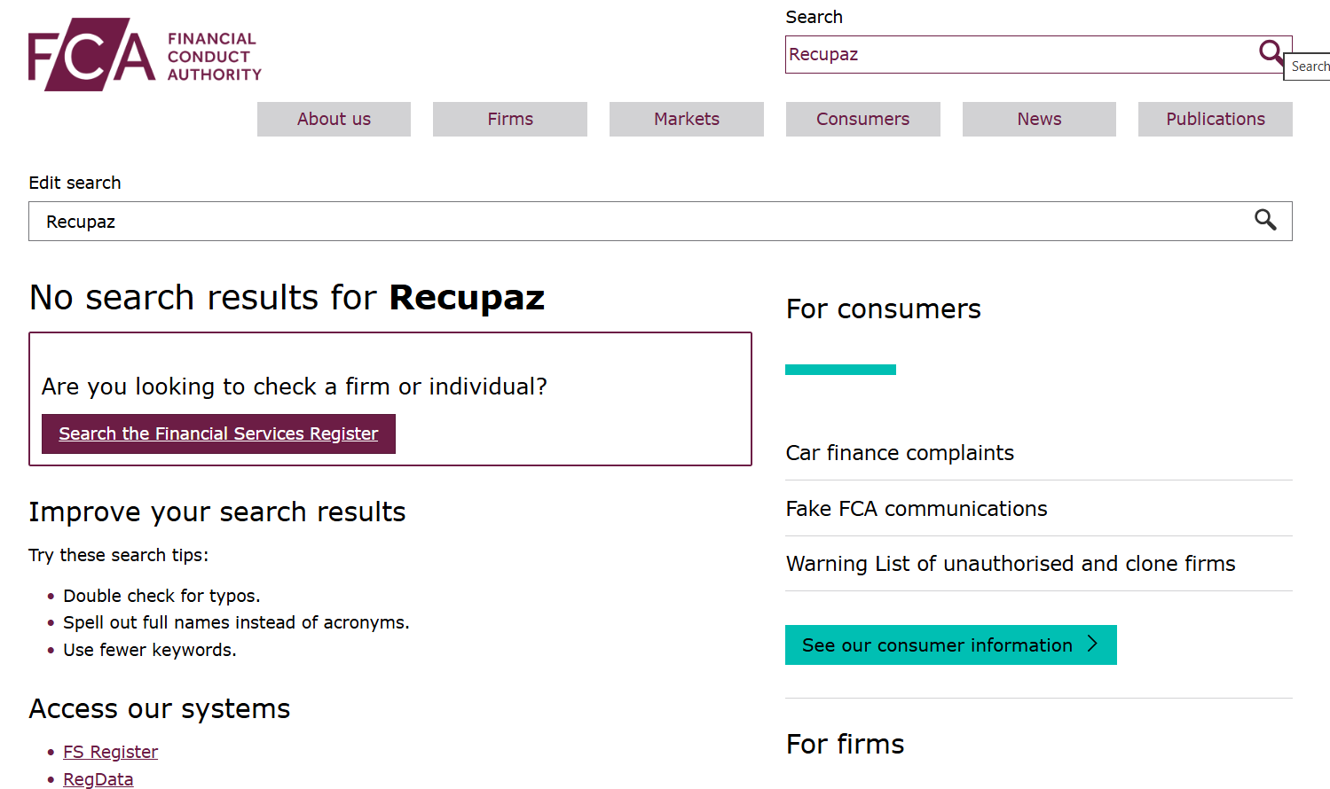Open the Car finance complaints page
1330x789 pixels.
[900, 453]
